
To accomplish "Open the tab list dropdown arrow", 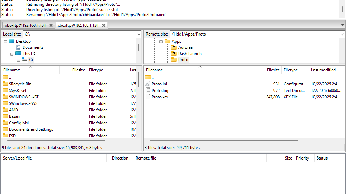I will pyautogui.click(x=343, y=25).
